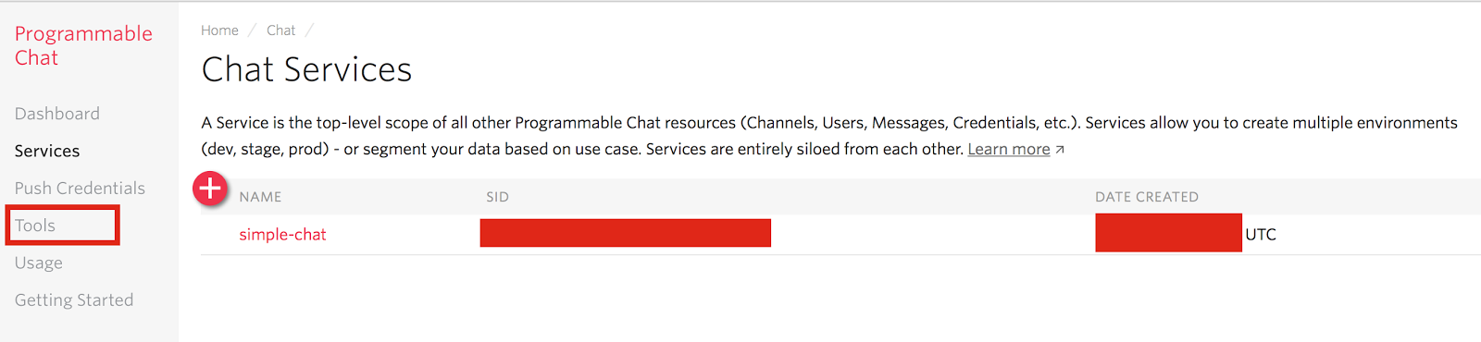Viewport: 1481px width, 342px height.
Task: Click the redacted SID value of simple-chat
Action: point(626,233)
